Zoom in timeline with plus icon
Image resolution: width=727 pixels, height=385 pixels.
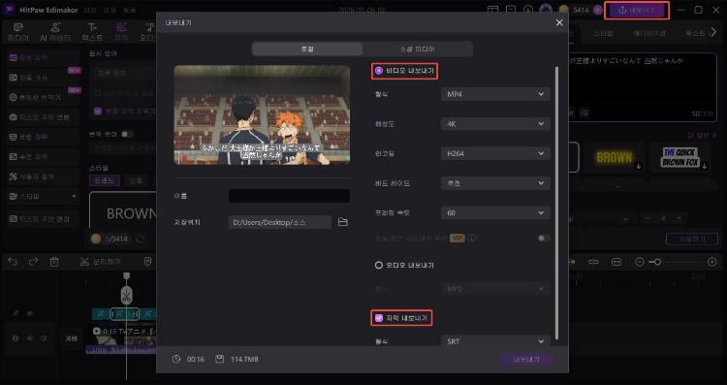click(x=712, y=262)
